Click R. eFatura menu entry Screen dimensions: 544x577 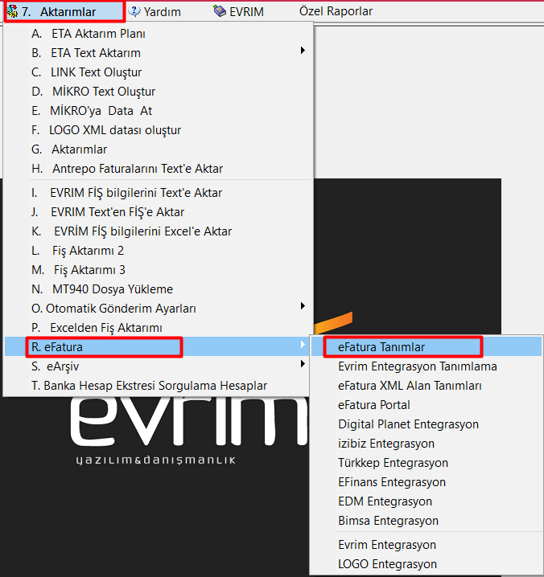tap(158, 347)
